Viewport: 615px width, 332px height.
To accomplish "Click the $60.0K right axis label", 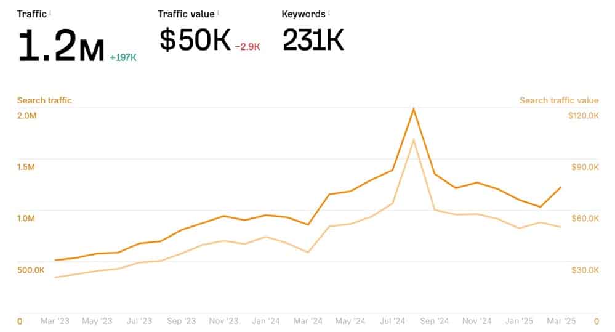I will 585,219.
